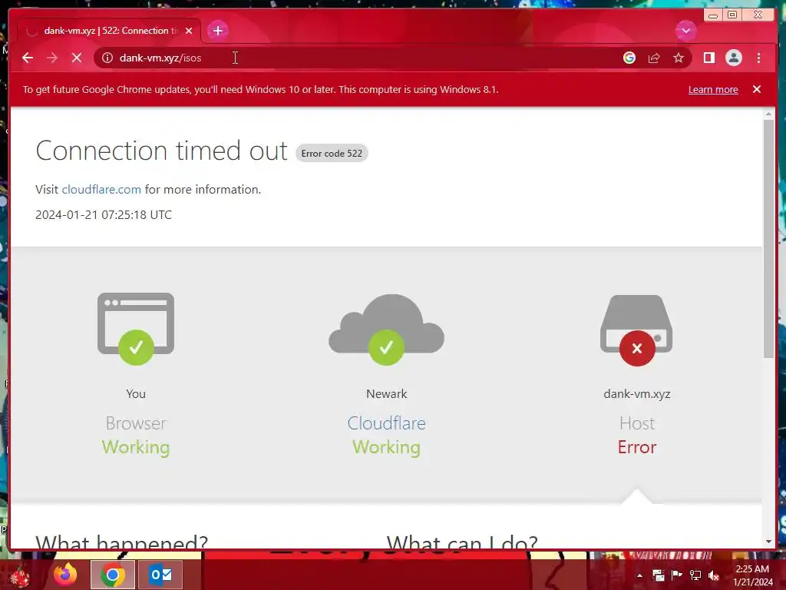Click the network tray icon
Image resolution: width=786 pixels, height=590 pixels.
tap(695, 575)
